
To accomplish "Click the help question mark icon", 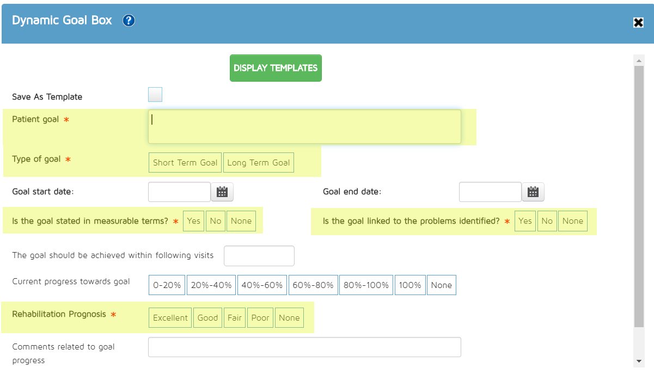I will point(129,21).
